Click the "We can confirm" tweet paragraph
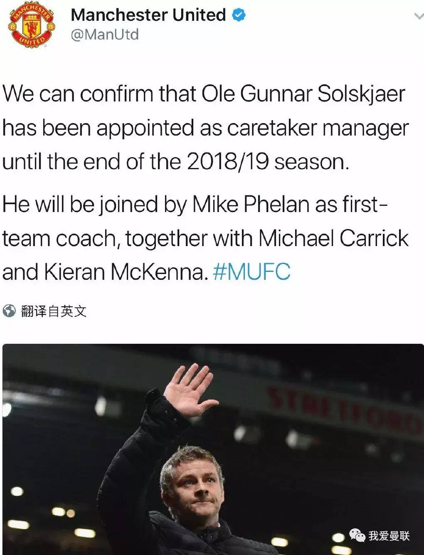The image size is (424, 555). click(204, 128)
